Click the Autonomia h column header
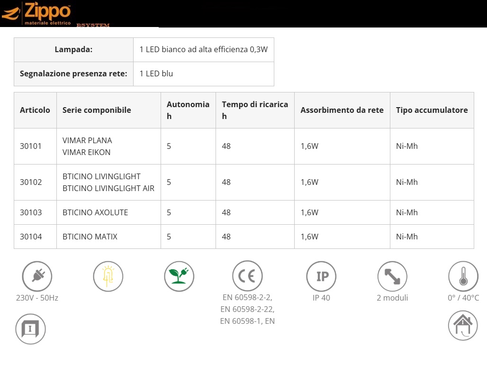 click(188, 110)
